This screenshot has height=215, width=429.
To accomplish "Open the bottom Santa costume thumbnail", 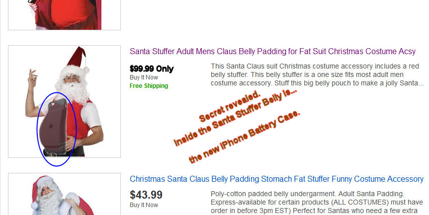I will pos(65,196).
